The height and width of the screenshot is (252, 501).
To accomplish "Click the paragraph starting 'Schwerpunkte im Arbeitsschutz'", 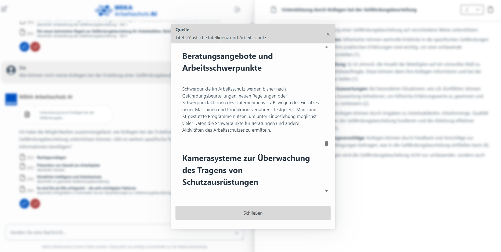I will click(251, 110).
